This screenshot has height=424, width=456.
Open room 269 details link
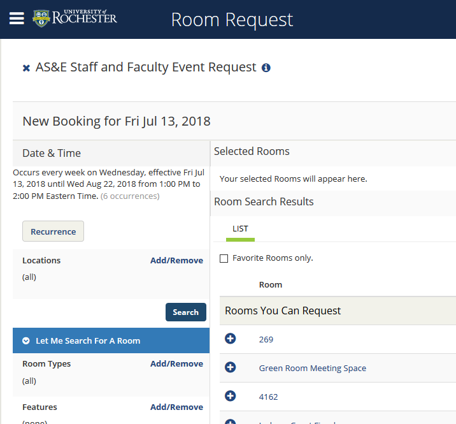point(266,340)
